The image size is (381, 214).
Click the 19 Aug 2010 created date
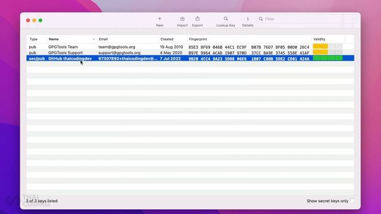pos(171,47)
